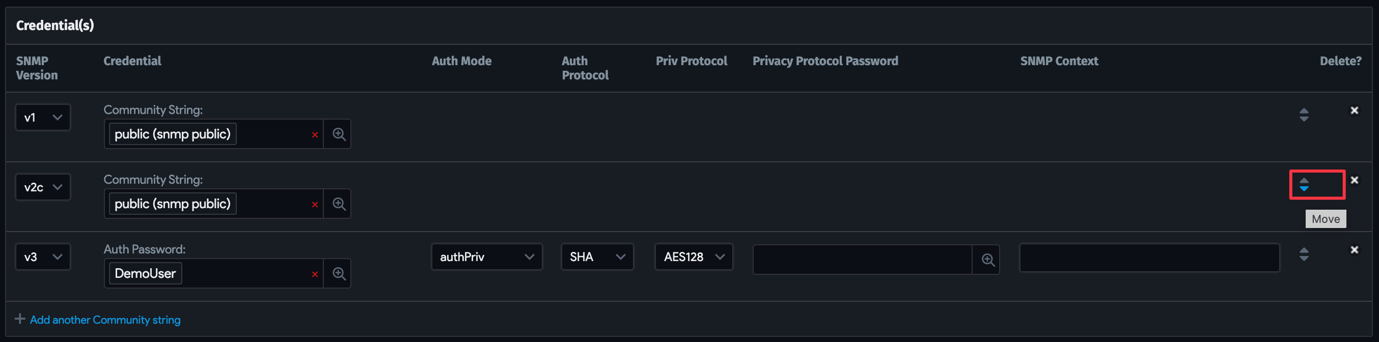
Task: Clear the DemoUser auth password value
Action: coord(315,274)
